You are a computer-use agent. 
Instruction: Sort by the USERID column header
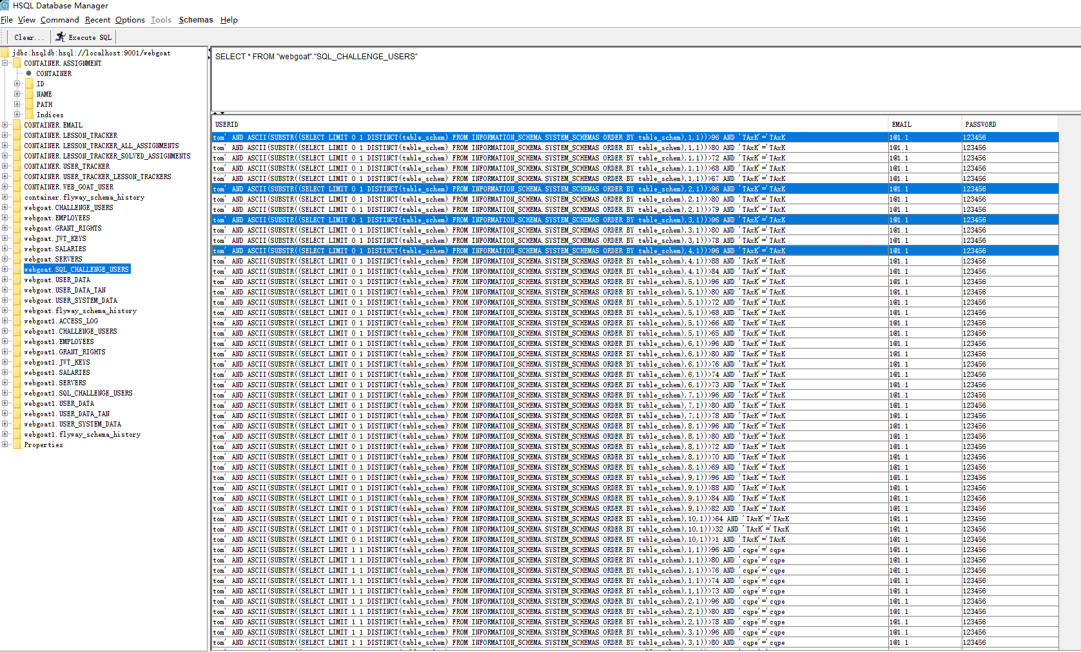550,124
